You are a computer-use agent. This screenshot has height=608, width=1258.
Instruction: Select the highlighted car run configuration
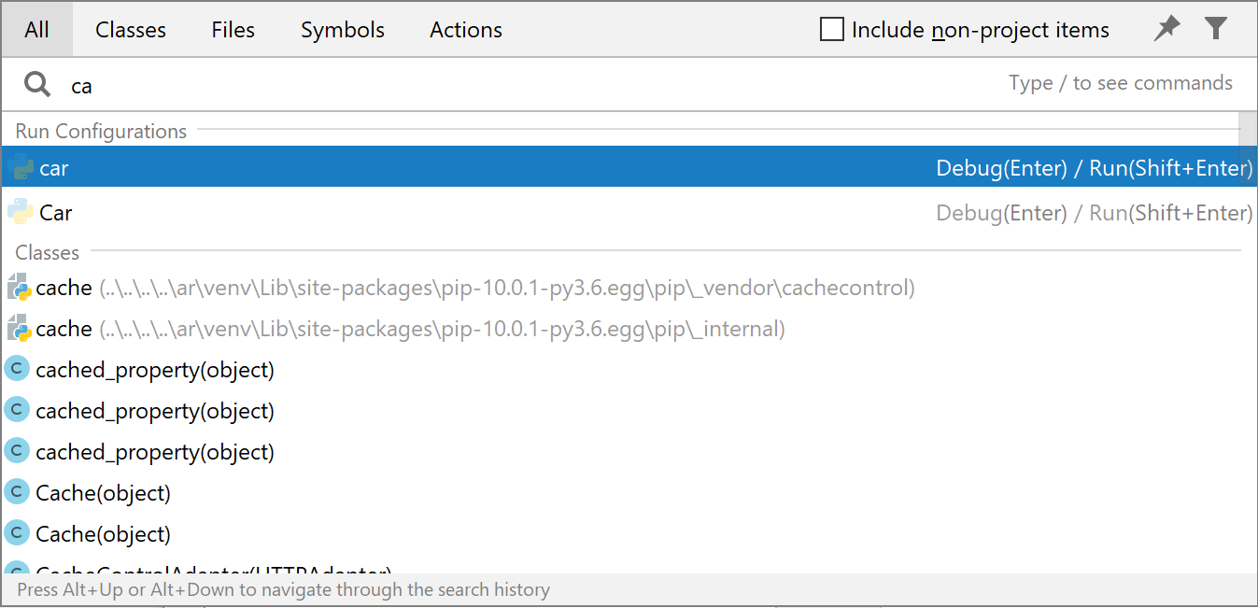(629, 168)
